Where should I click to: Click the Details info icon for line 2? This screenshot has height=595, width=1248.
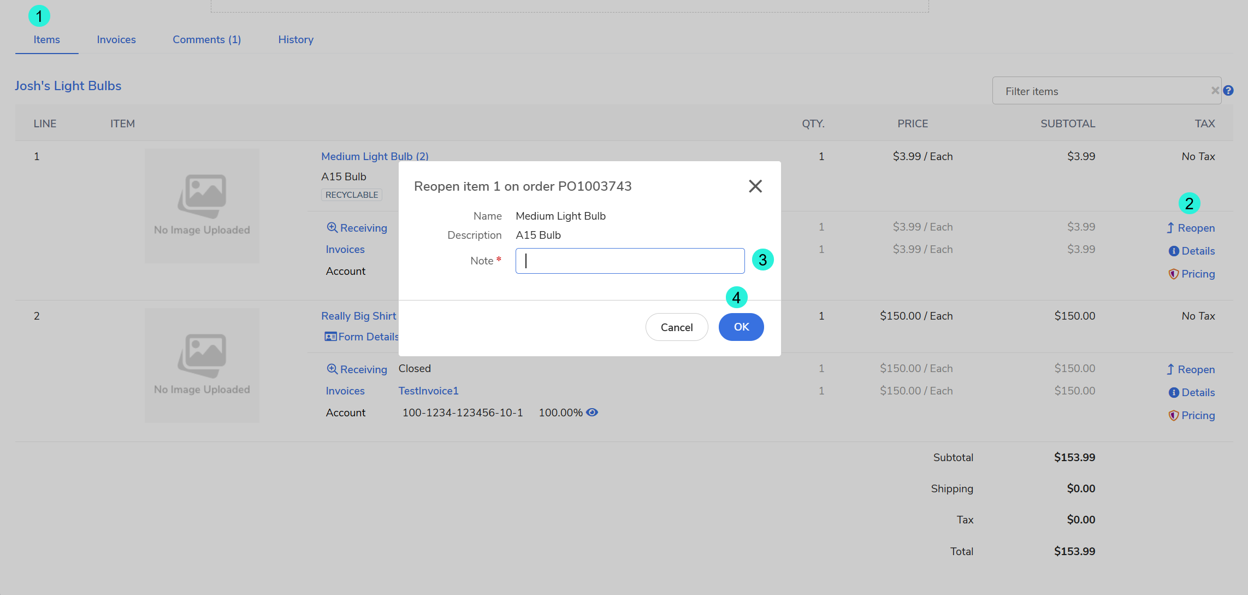pyautogui.click(x=1174, y=393)
